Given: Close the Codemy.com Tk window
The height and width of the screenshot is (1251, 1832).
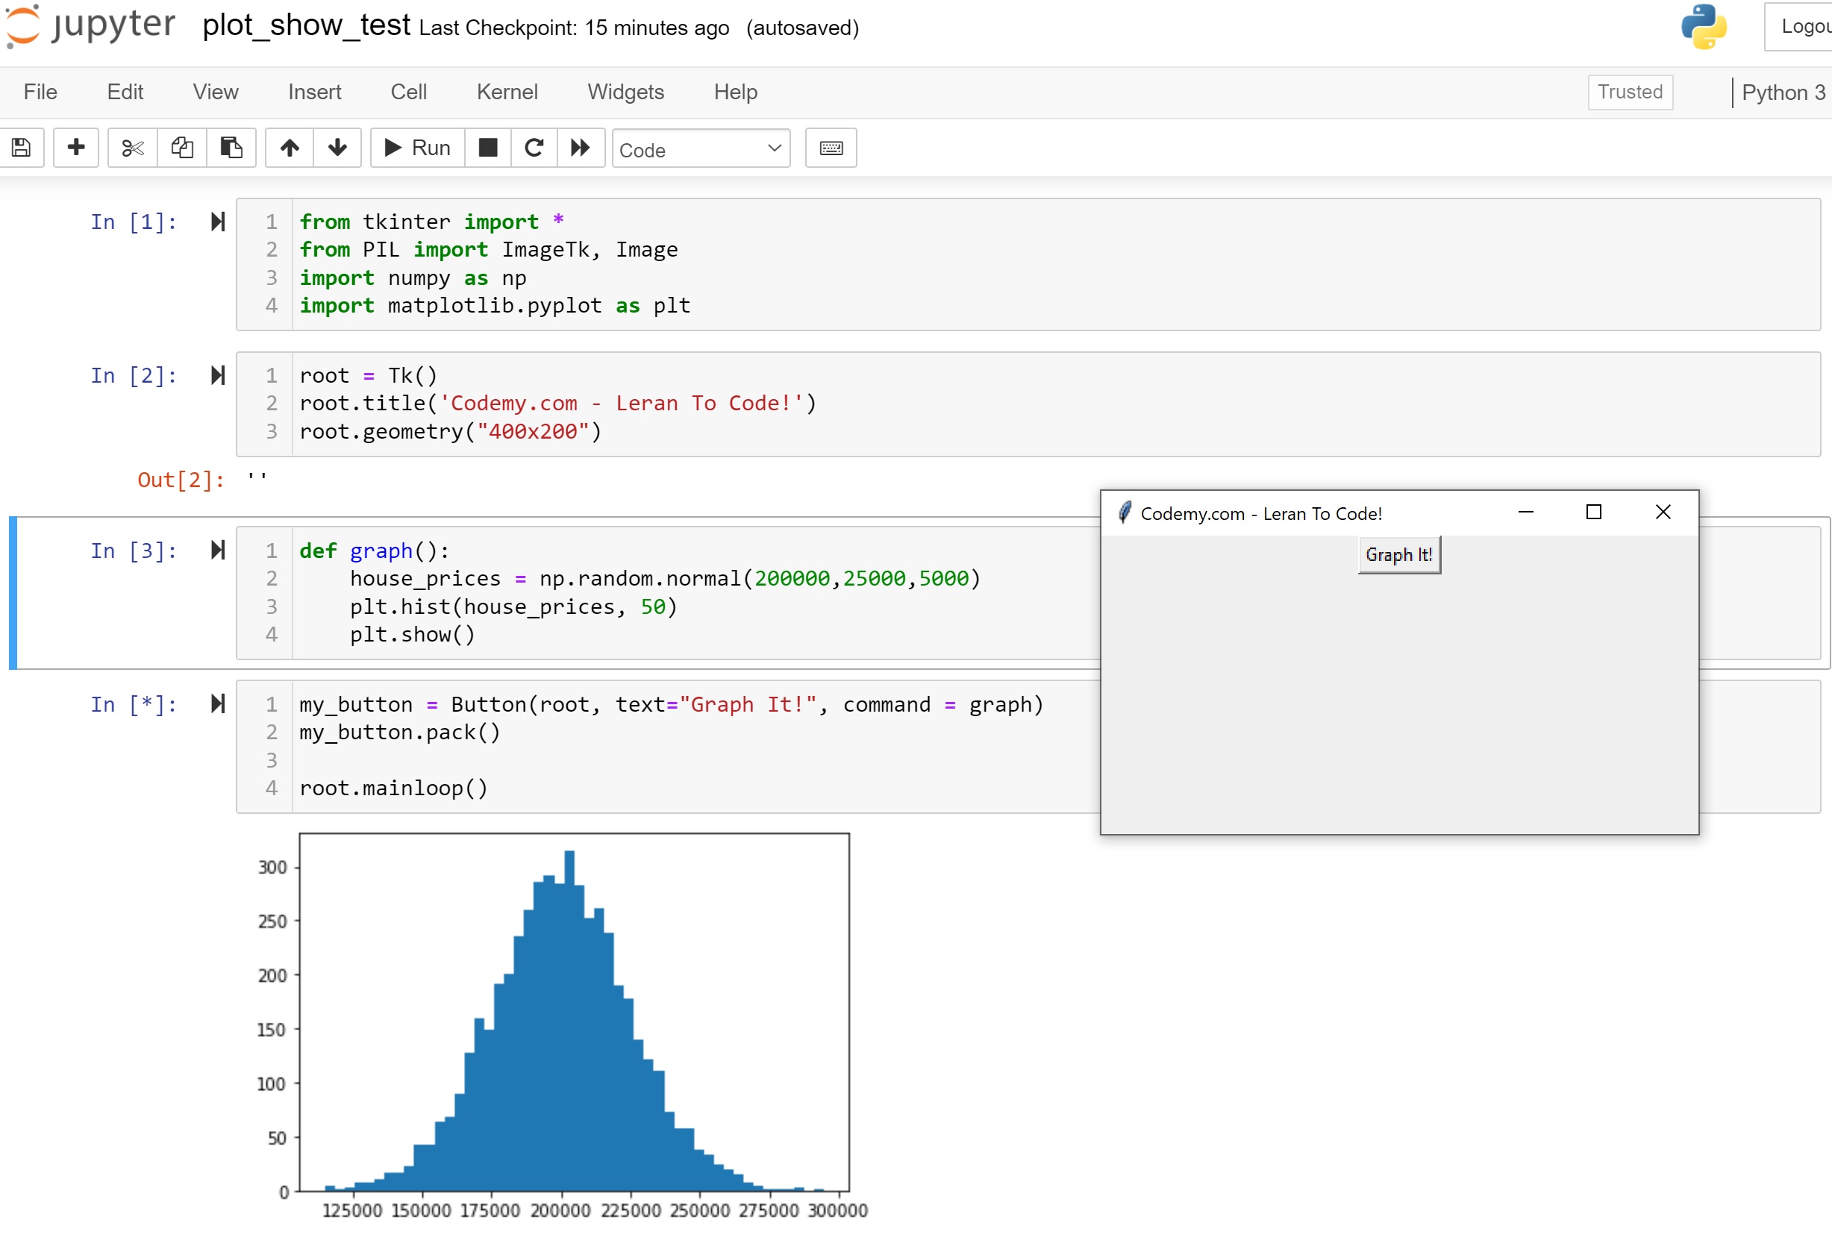Looking at the screenshot, I should pos(1663,512).
